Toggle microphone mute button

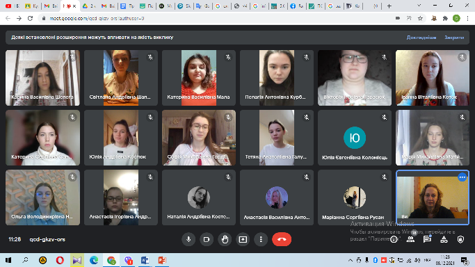[x=188, y=239]
